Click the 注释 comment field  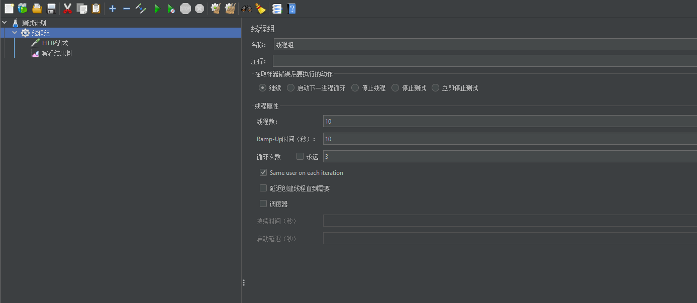tap(485, 61)
